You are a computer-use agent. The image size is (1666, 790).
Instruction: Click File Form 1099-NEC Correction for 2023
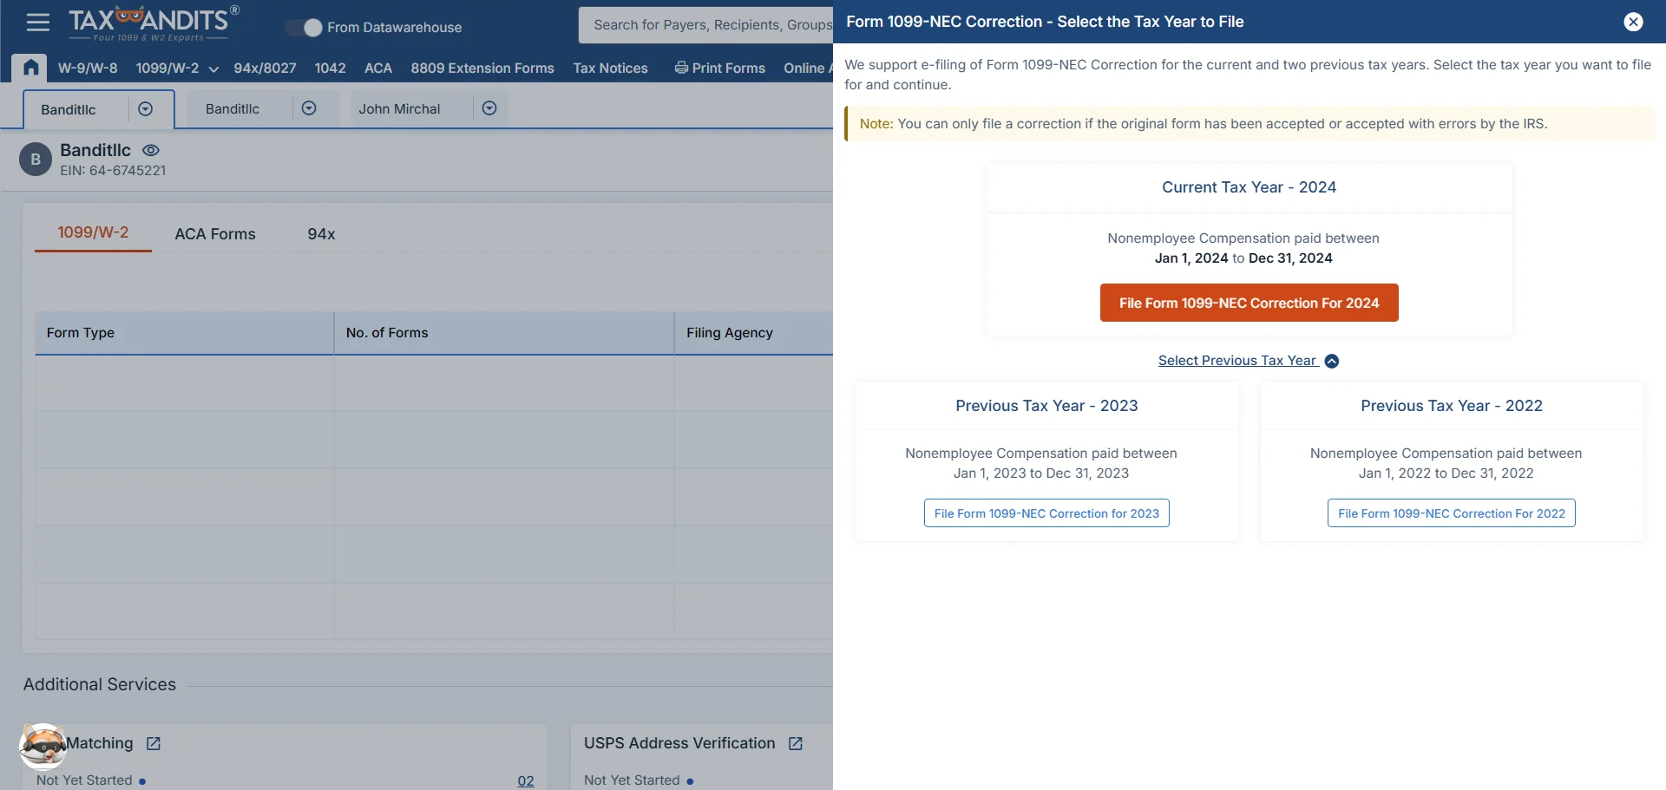1046,513
